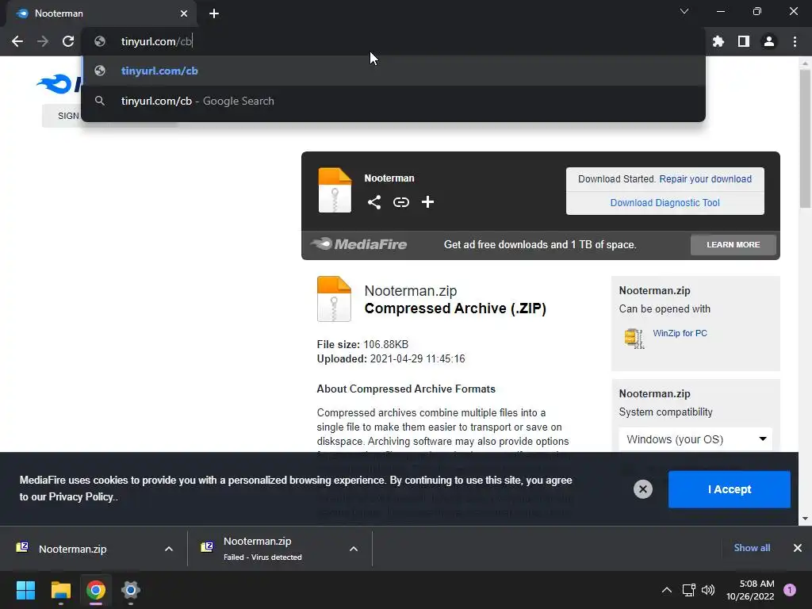Open the notification badge in taskbar
Viewport: 812px width, 609px height.
point(790,590)
